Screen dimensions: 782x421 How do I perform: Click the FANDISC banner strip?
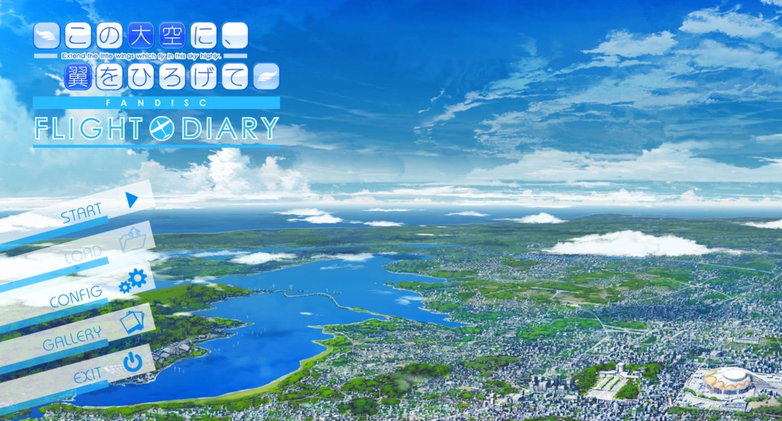(156, 103)
